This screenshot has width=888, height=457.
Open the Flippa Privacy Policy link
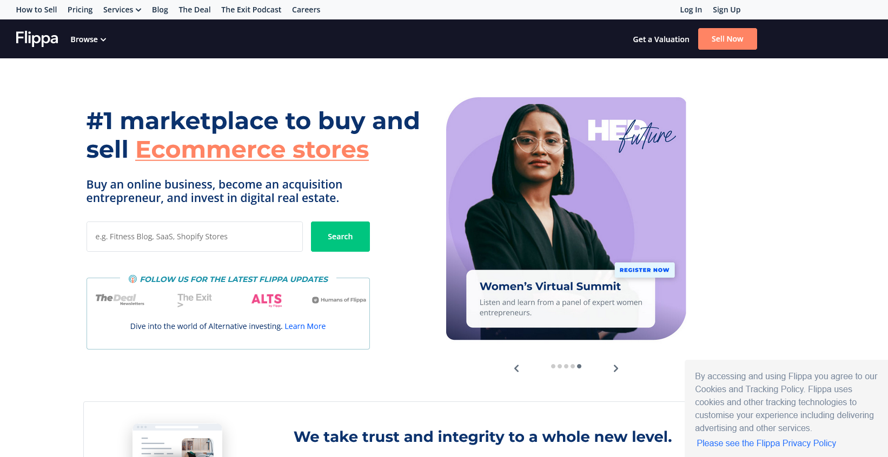(766, 443)
